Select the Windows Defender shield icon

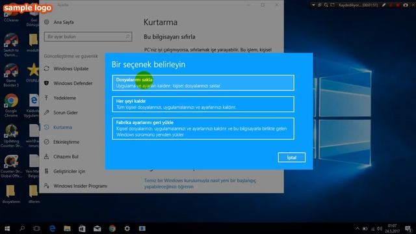point(47,83)
